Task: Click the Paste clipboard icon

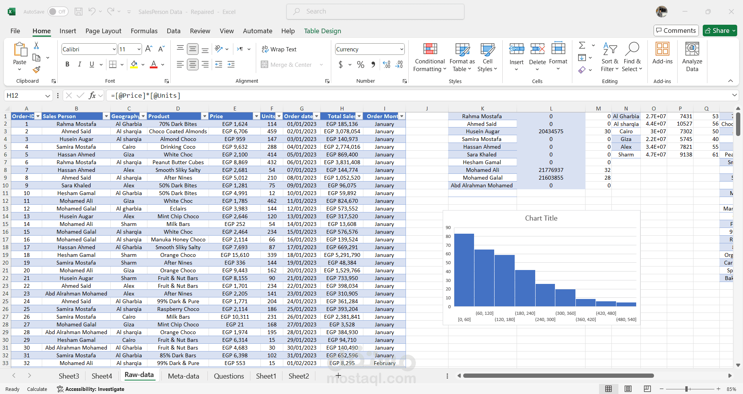Action: coord(20,50)
